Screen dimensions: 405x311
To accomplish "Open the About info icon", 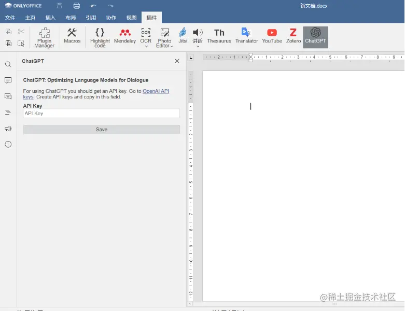I will [x=8, y=144].
